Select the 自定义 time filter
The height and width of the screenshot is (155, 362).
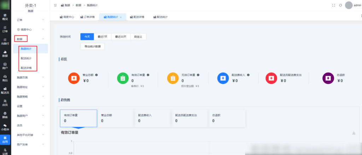tap(138, 37)
